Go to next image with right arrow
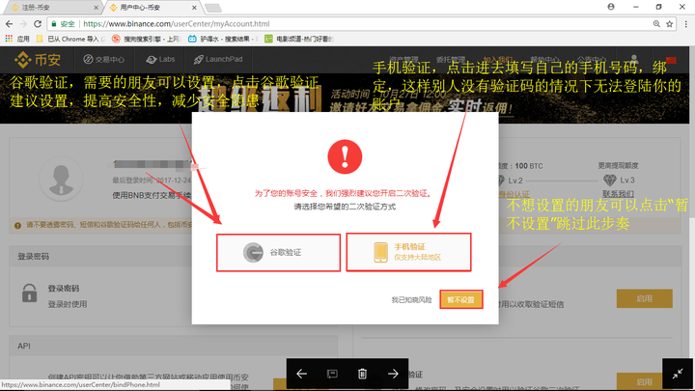 [x=393, y=374]
